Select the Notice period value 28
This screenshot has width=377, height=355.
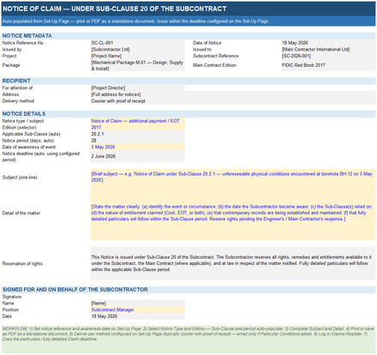pyautogui.click(x=137, y=141)
